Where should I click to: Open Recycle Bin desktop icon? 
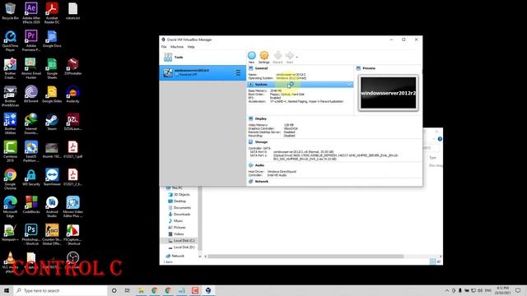tap(10, 11)
